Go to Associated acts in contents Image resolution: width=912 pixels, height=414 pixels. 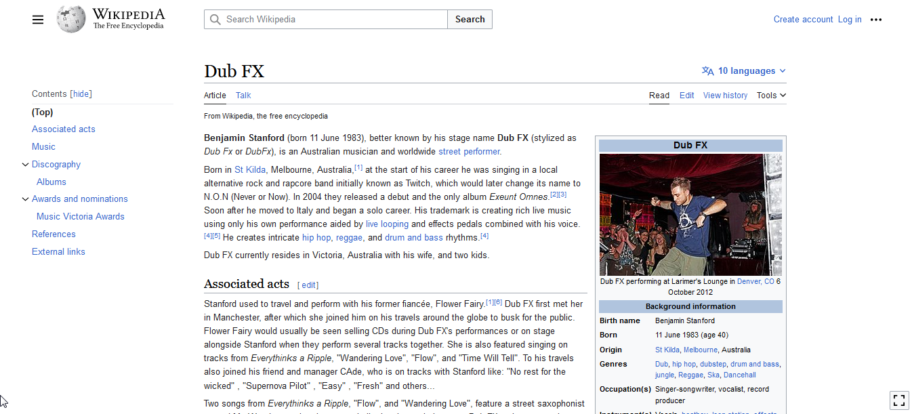point(64,129)
